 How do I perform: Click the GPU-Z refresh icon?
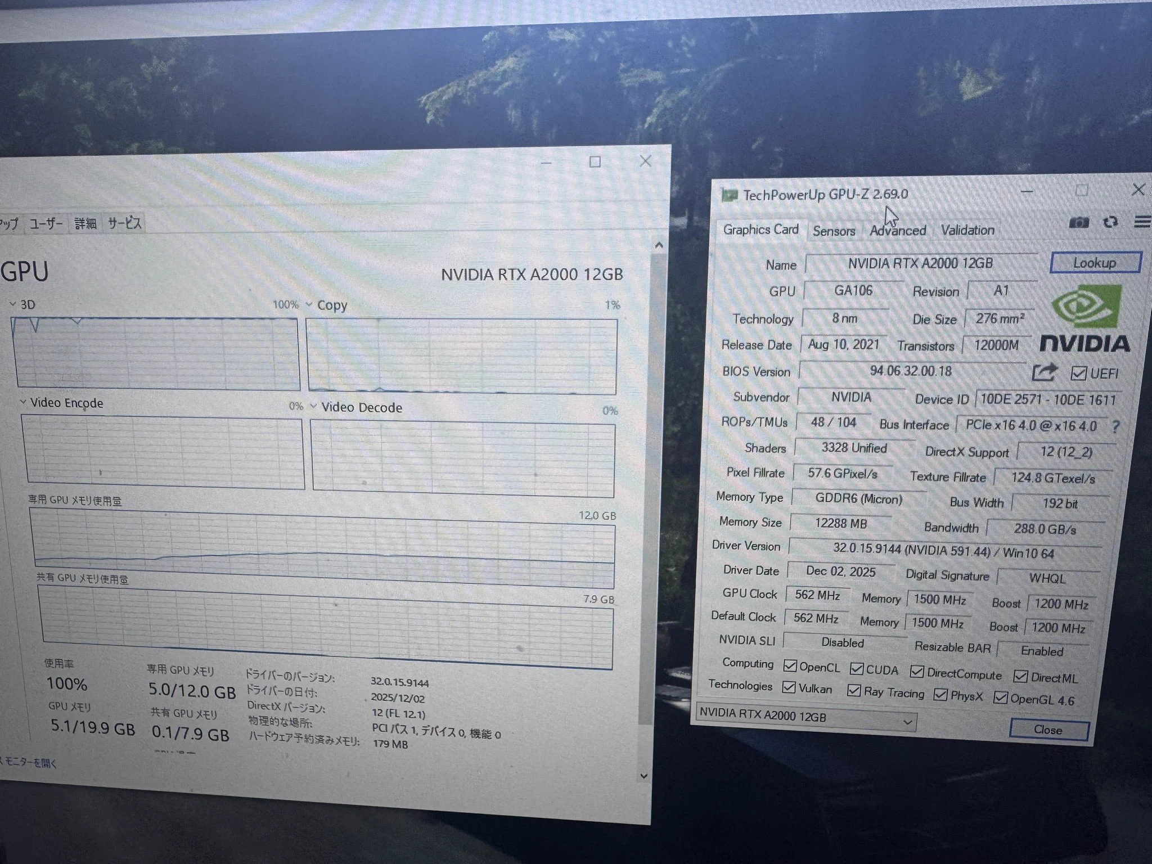1110,222
